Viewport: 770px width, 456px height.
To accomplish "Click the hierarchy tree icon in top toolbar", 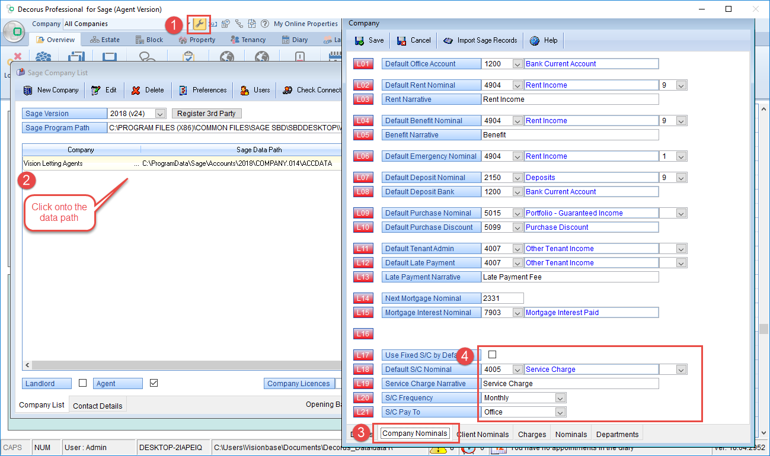I will [239, 24].
